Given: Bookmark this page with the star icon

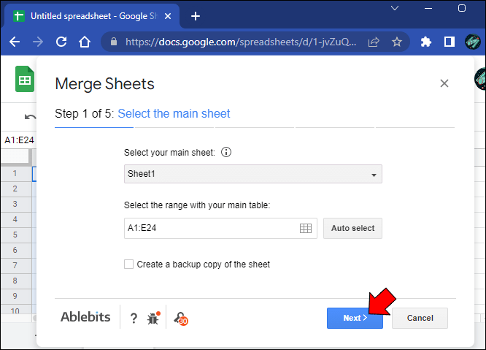Looking at the screenshot, I should click(x=397, y=42).
